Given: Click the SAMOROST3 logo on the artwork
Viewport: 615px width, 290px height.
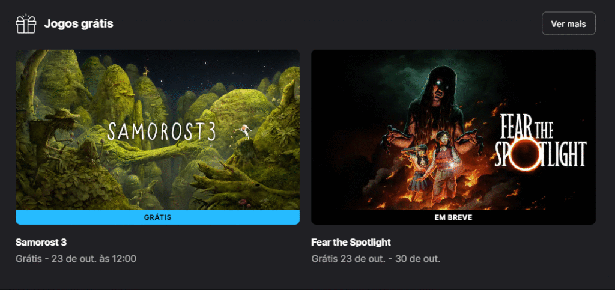Looking at the screenshot, I should coord(161,131).
